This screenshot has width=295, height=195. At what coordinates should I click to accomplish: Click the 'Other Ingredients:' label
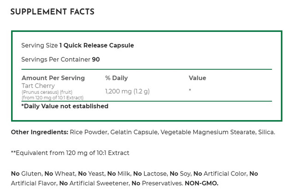pos(39,132)
